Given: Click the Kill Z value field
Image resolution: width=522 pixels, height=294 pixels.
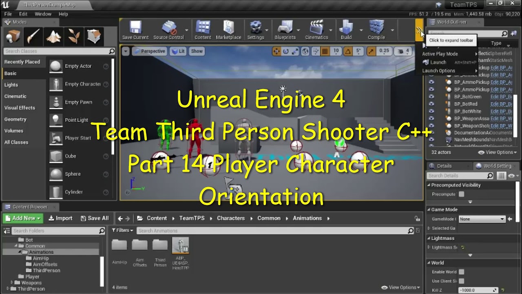Looking at the screenshot, I should (478, 290).
